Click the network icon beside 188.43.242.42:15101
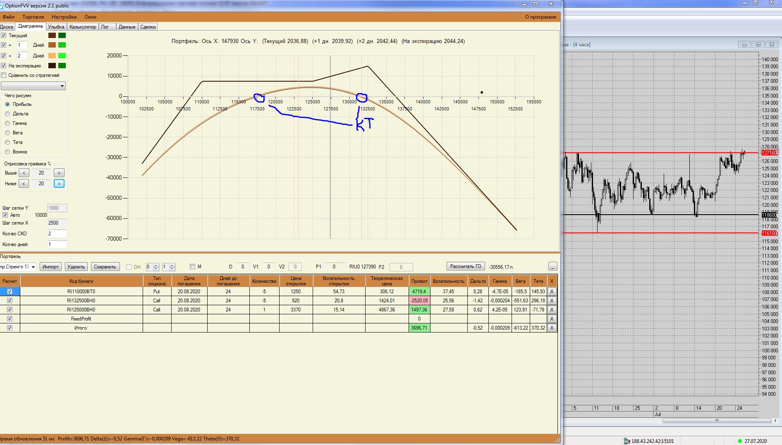The image size is (782, 445). click(627, 441)
